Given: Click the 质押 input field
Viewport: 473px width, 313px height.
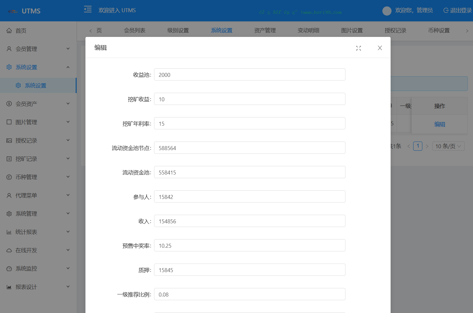Looking at the screenshot, I should [250, 270].
